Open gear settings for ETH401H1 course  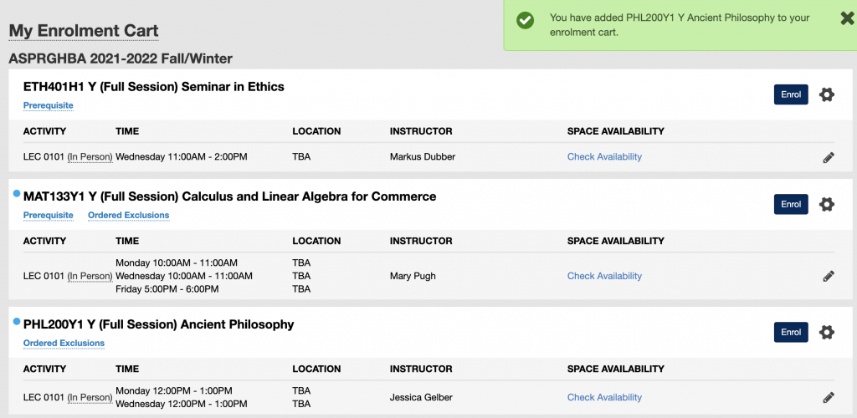pos(827,94)
